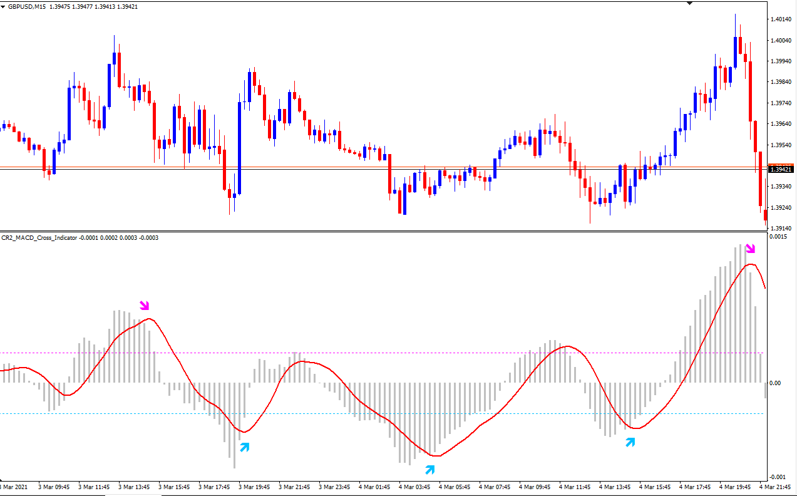Click the 1.39640 price scale label
The image size is (797, 496).
pyautogui.click(x=783, y=124)
